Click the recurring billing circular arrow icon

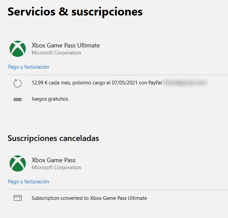point(17,83)
